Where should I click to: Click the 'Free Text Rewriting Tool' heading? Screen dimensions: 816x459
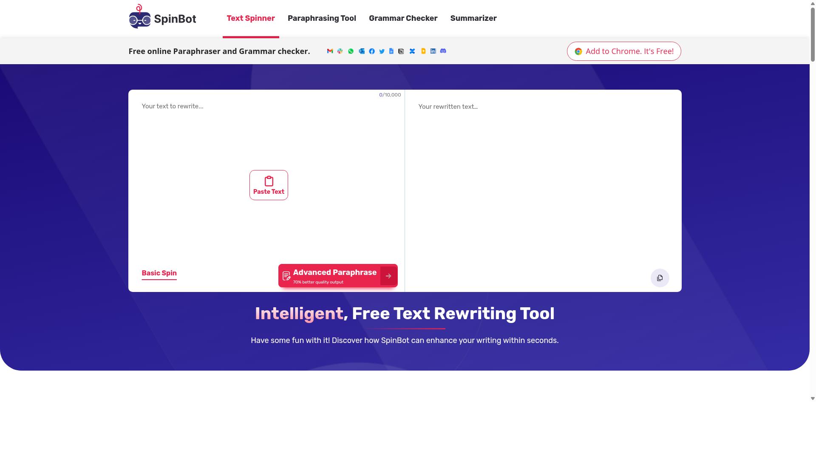453,314
